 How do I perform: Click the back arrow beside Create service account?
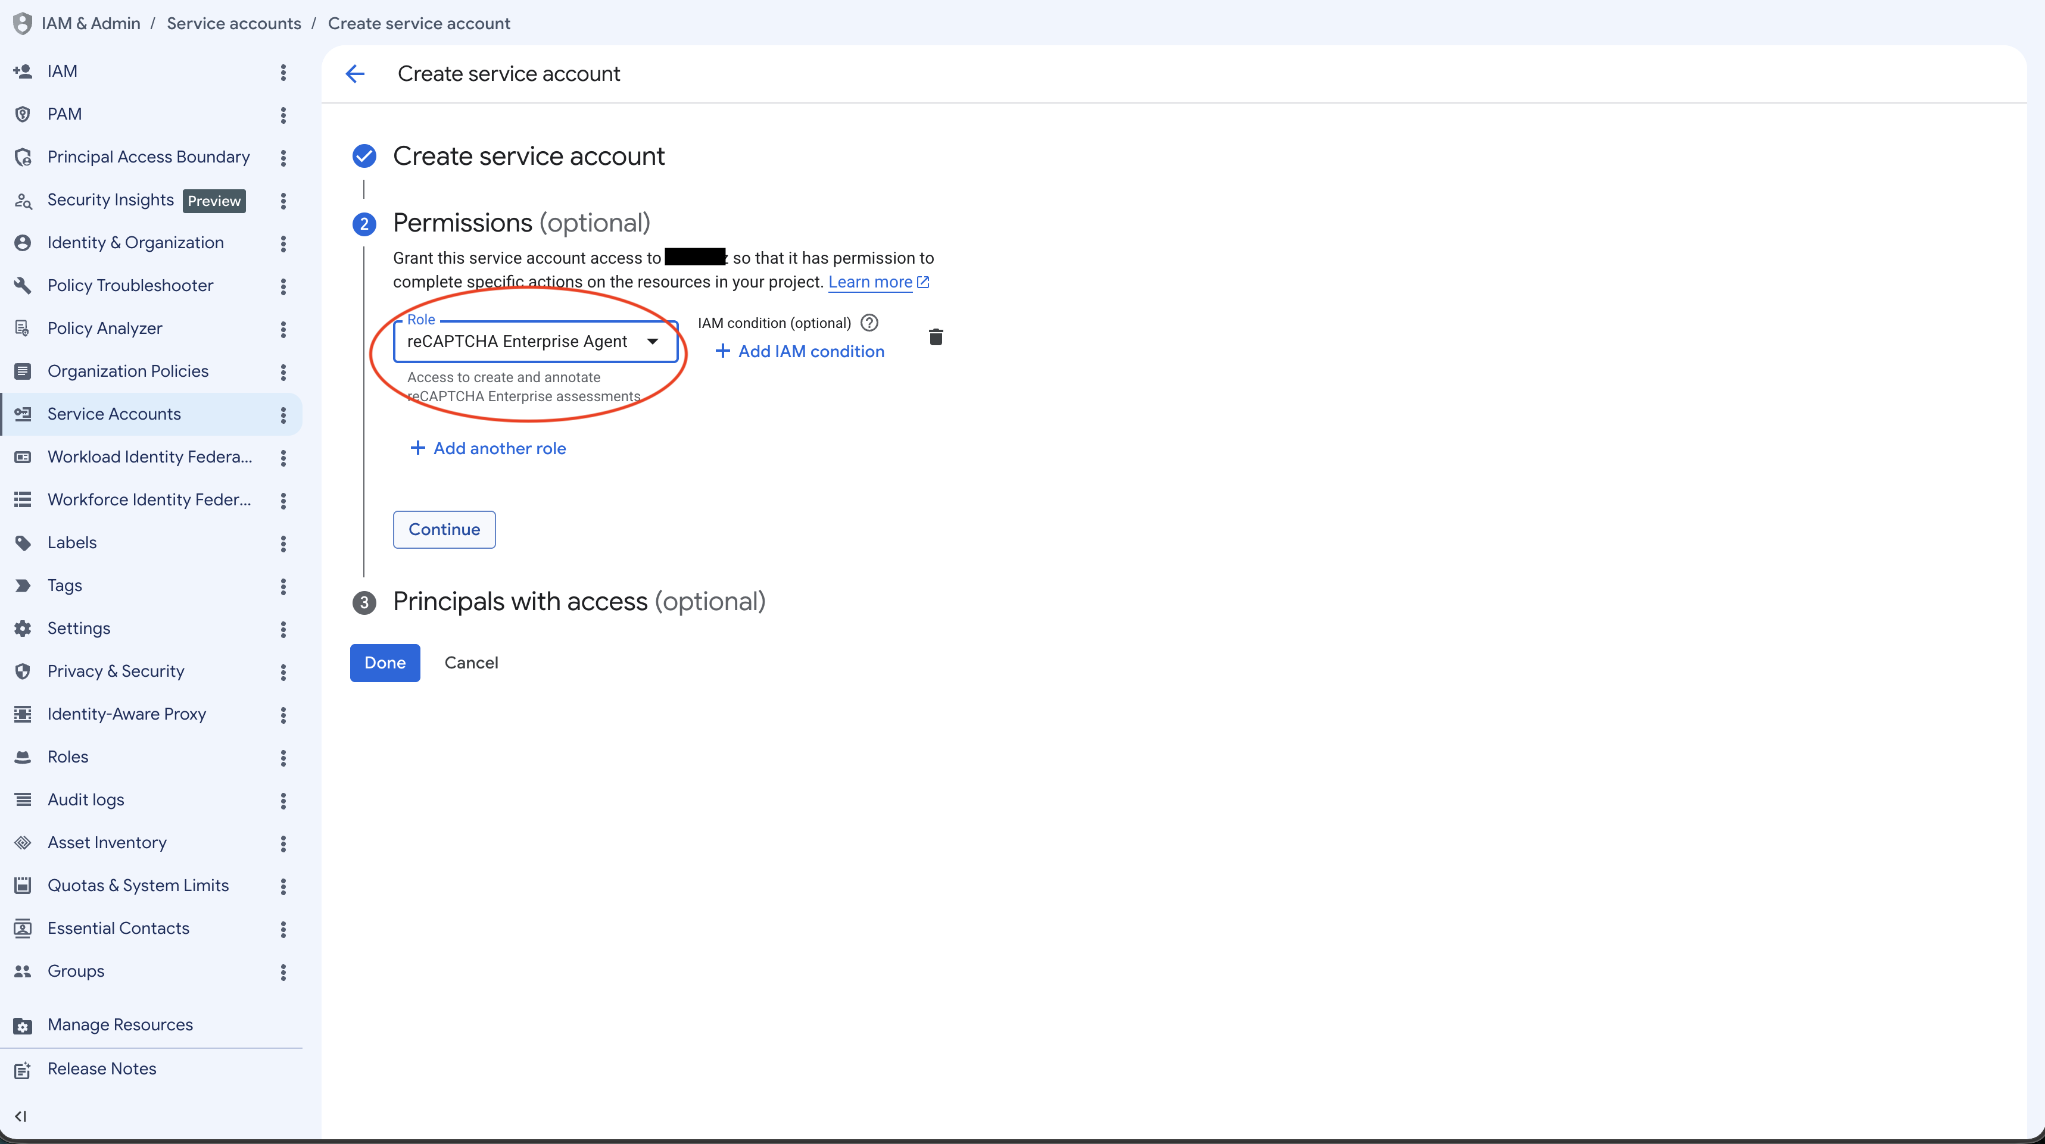(355, 74)
